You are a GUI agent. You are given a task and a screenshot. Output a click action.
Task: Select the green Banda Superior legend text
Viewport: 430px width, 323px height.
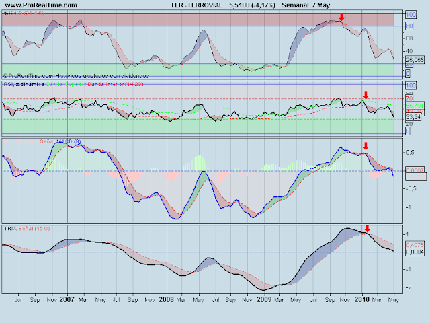67,84
